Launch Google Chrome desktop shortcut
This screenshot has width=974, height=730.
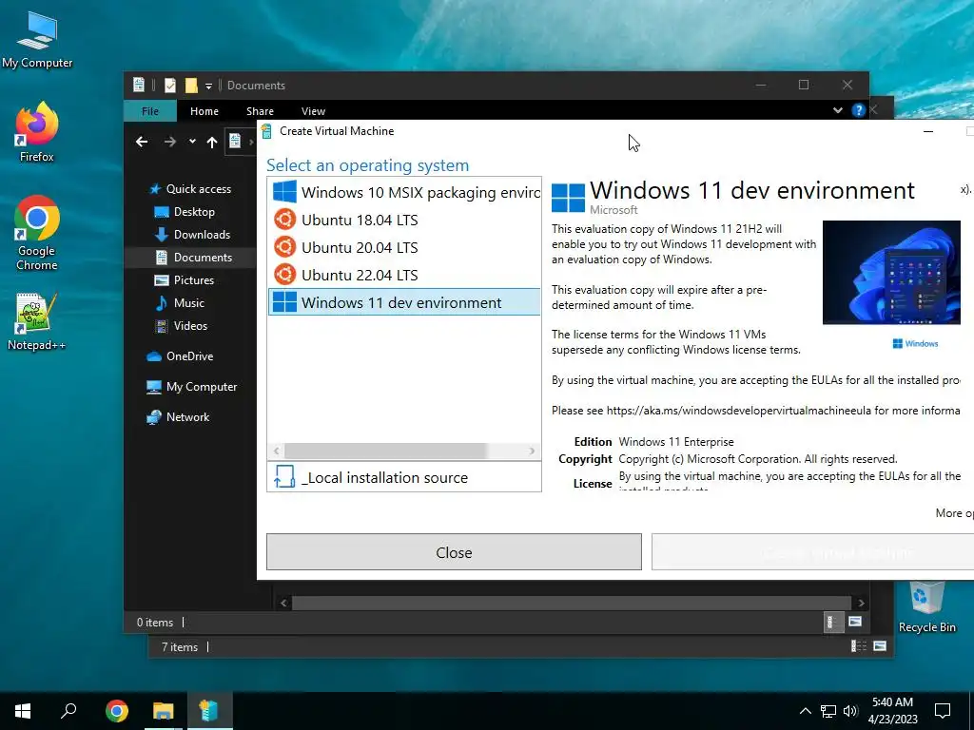(x=37, y=233)
